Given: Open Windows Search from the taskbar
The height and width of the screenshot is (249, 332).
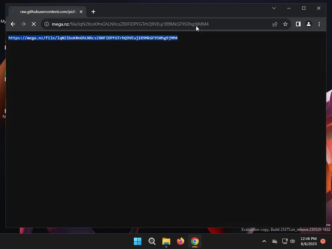Looking at the screenshot, I should tap(152, 241).
